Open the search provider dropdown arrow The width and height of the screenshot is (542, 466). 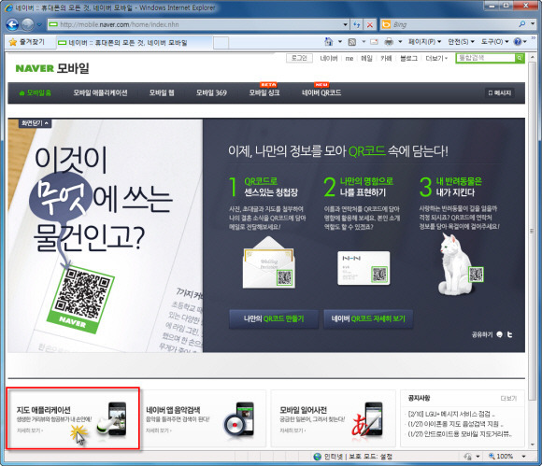[533, 24]
